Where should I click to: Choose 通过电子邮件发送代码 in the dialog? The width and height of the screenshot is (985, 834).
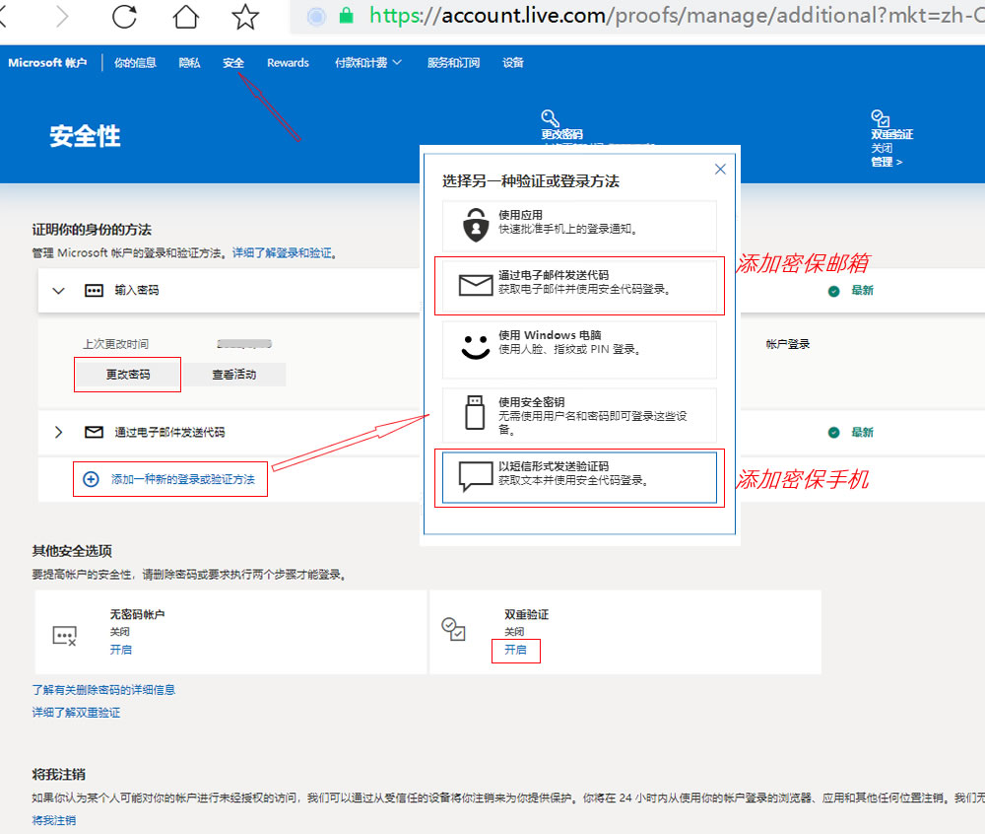point(579,286)
